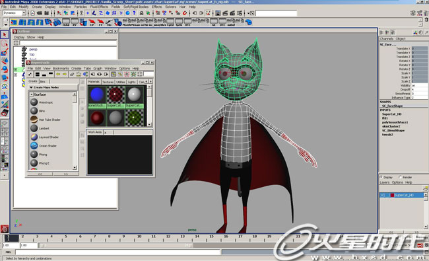The height and width of the screenshot is (261, 429).
Task: Select the top camera in Outliner
Action: pos(32,54)
